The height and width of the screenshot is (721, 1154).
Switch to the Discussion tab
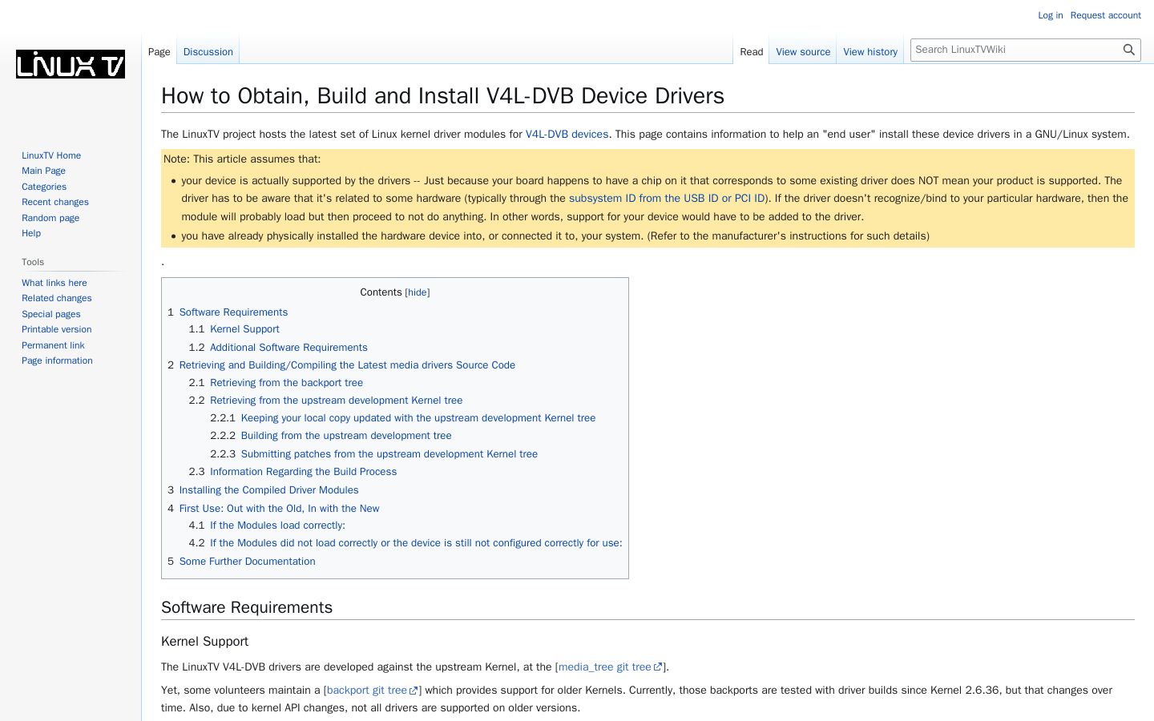[x=208, y=52]
